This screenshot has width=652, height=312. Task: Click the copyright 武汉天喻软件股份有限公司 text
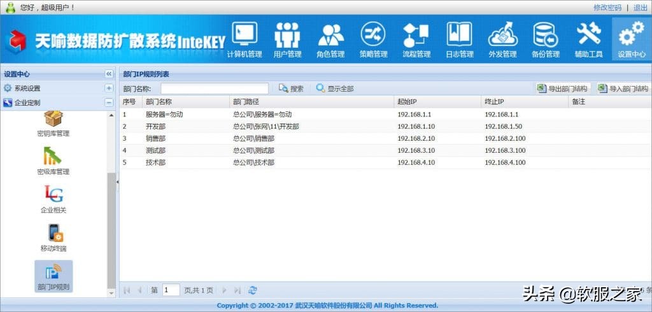[334, 306]
